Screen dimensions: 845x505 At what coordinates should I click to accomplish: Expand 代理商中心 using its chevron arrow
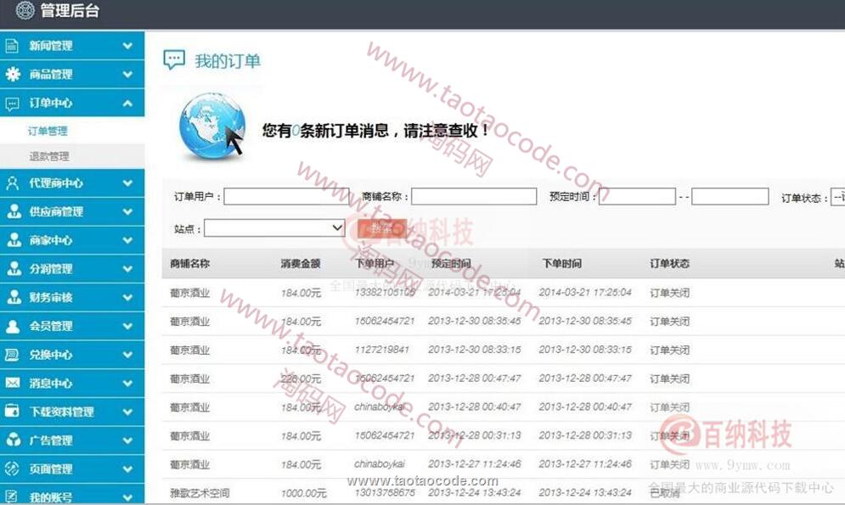pos(127,182)
